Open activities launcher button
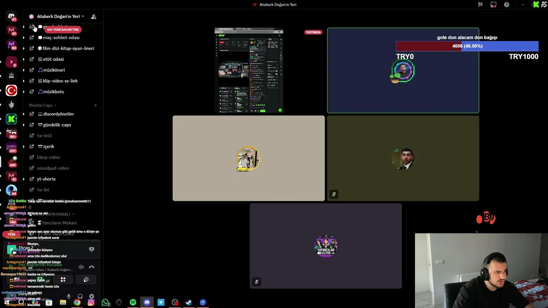Image resolution: width=548 pixels, height=308 pixels. [63, 279]
